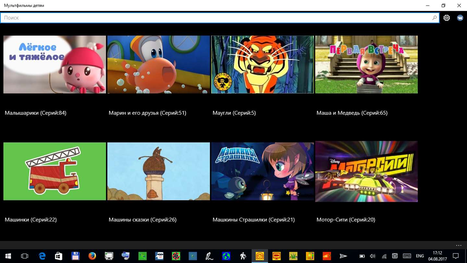Open the Windows Start menu
467x263 pixels.
(8, 256)
